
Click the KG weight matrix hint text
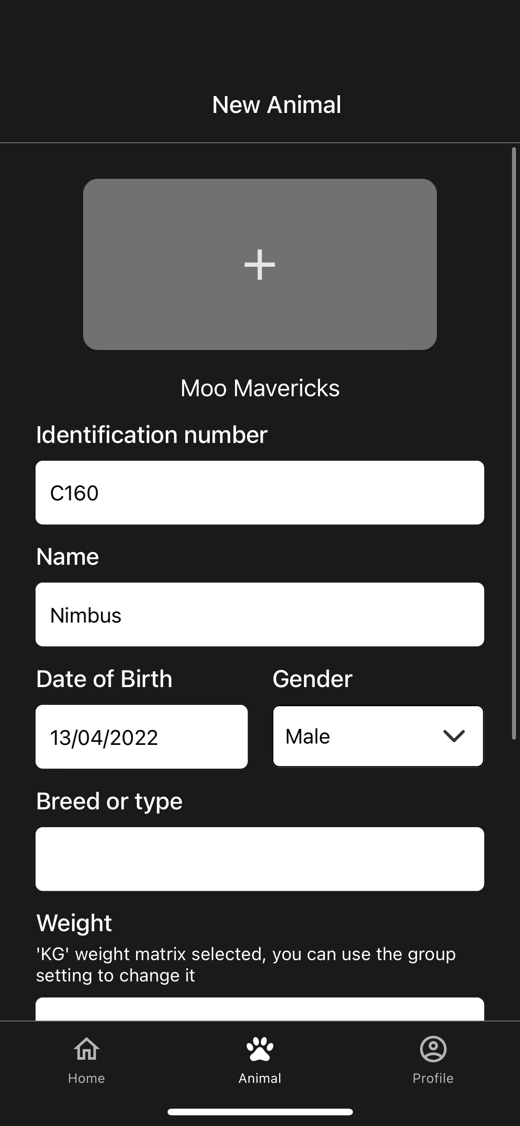coord(246,965)
